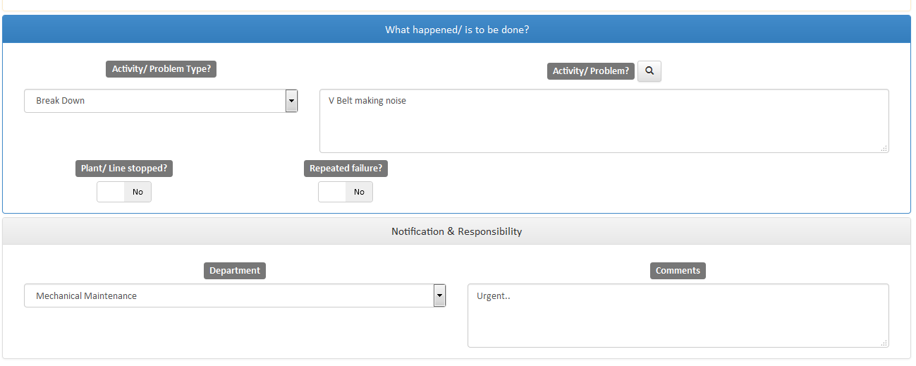Open the Activity/ Problem Type select box
916x366 pixels.
[155, 101]
